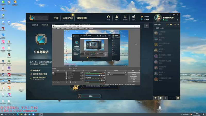Click the 转场特效 dock header popout icon

click(126, 71)
